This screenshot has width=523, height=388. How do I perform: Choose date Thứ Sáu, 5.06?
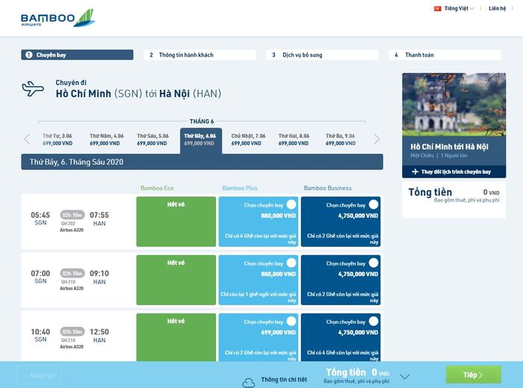click(x=152, y=140)
